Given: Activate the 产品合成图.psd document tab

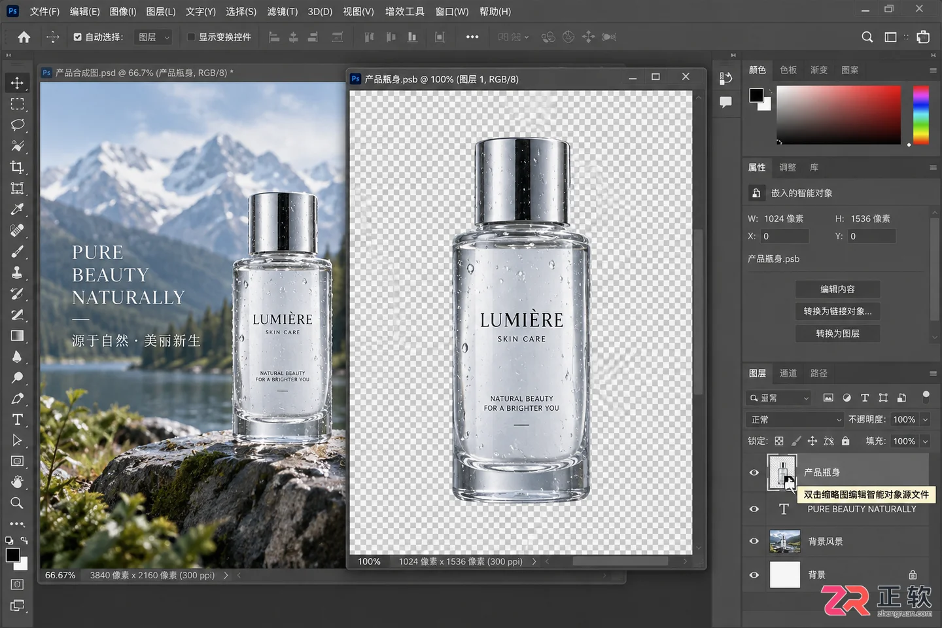Looking at the screenshot, I should tap(144, 73).
